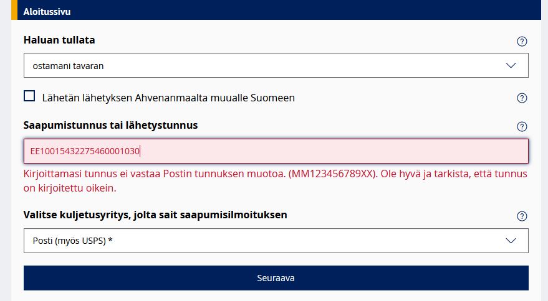
Task: Tick the Ahvenanmaa shipment checkbox
Action: pos(29,96)
